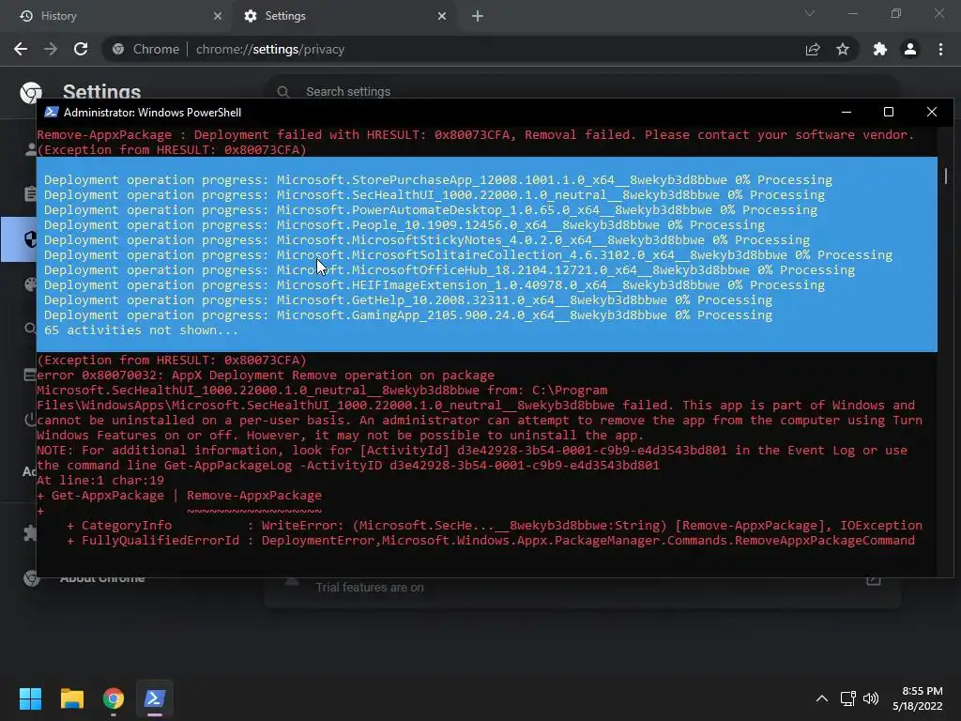The height and width of the screenshot is (721, 961).
Task: Click 'Trial features are on' in Settings
Action: point(370,588)
